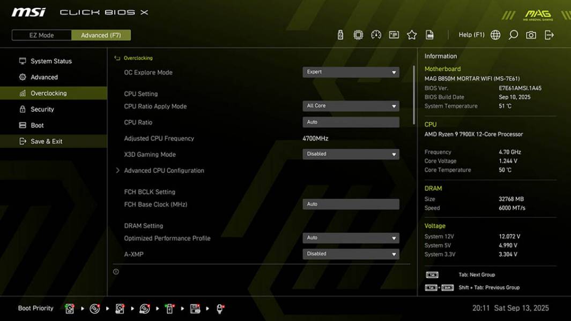Click the CPU chip icon in the toolbar
The width and height of the screenshot is (571, 321).
coord(358,34)
